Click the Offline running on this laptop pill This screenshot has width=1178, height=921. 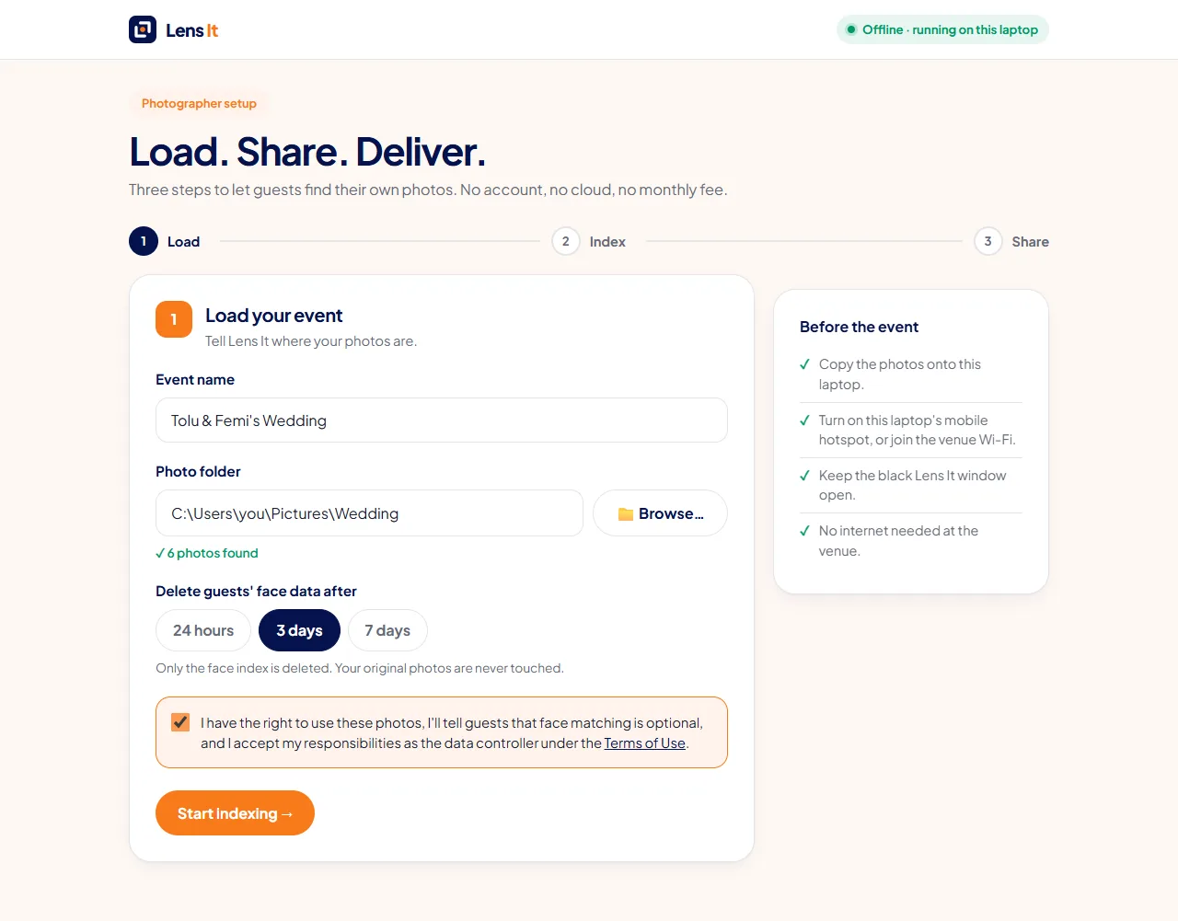(x=942, y=29)
